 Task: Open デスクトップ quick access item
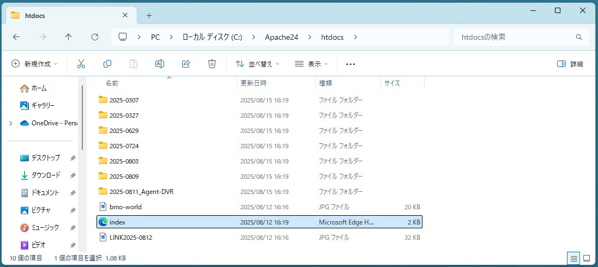(x=40, y=158)
